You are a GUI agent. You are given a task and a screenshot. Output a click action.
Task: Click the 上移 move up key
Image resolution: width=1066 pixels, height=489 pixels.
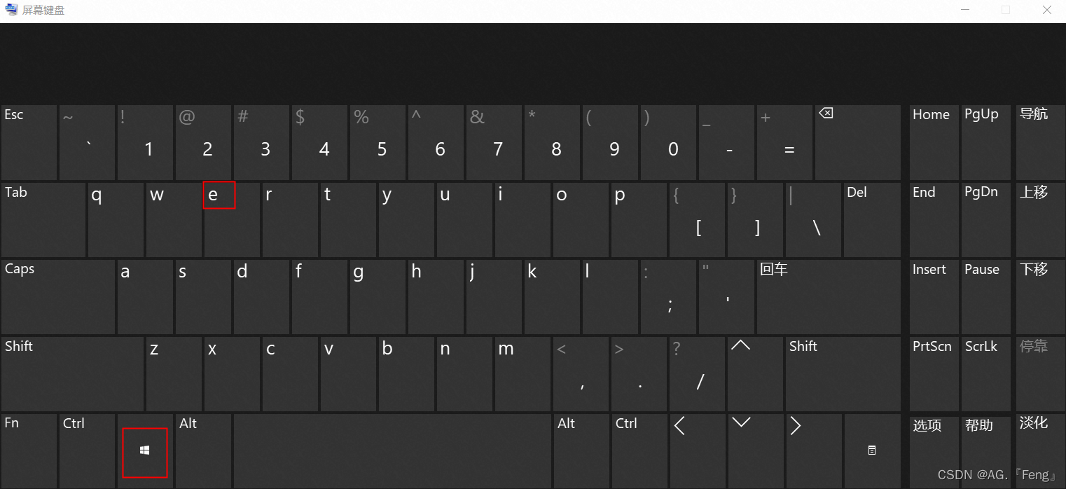[1040, 219]
